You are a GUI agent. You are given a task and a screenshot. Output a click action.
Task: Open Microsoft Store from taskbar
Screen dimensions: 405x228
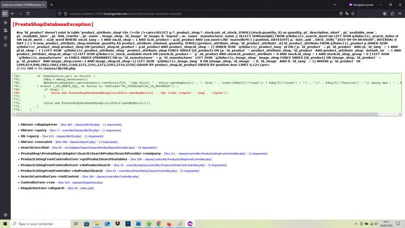(87, 224)
